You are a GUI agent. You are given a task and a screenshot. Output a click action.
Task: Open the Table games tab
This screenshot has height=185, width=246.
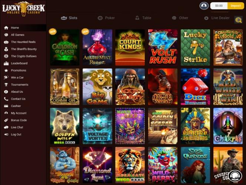click(143, 18)
